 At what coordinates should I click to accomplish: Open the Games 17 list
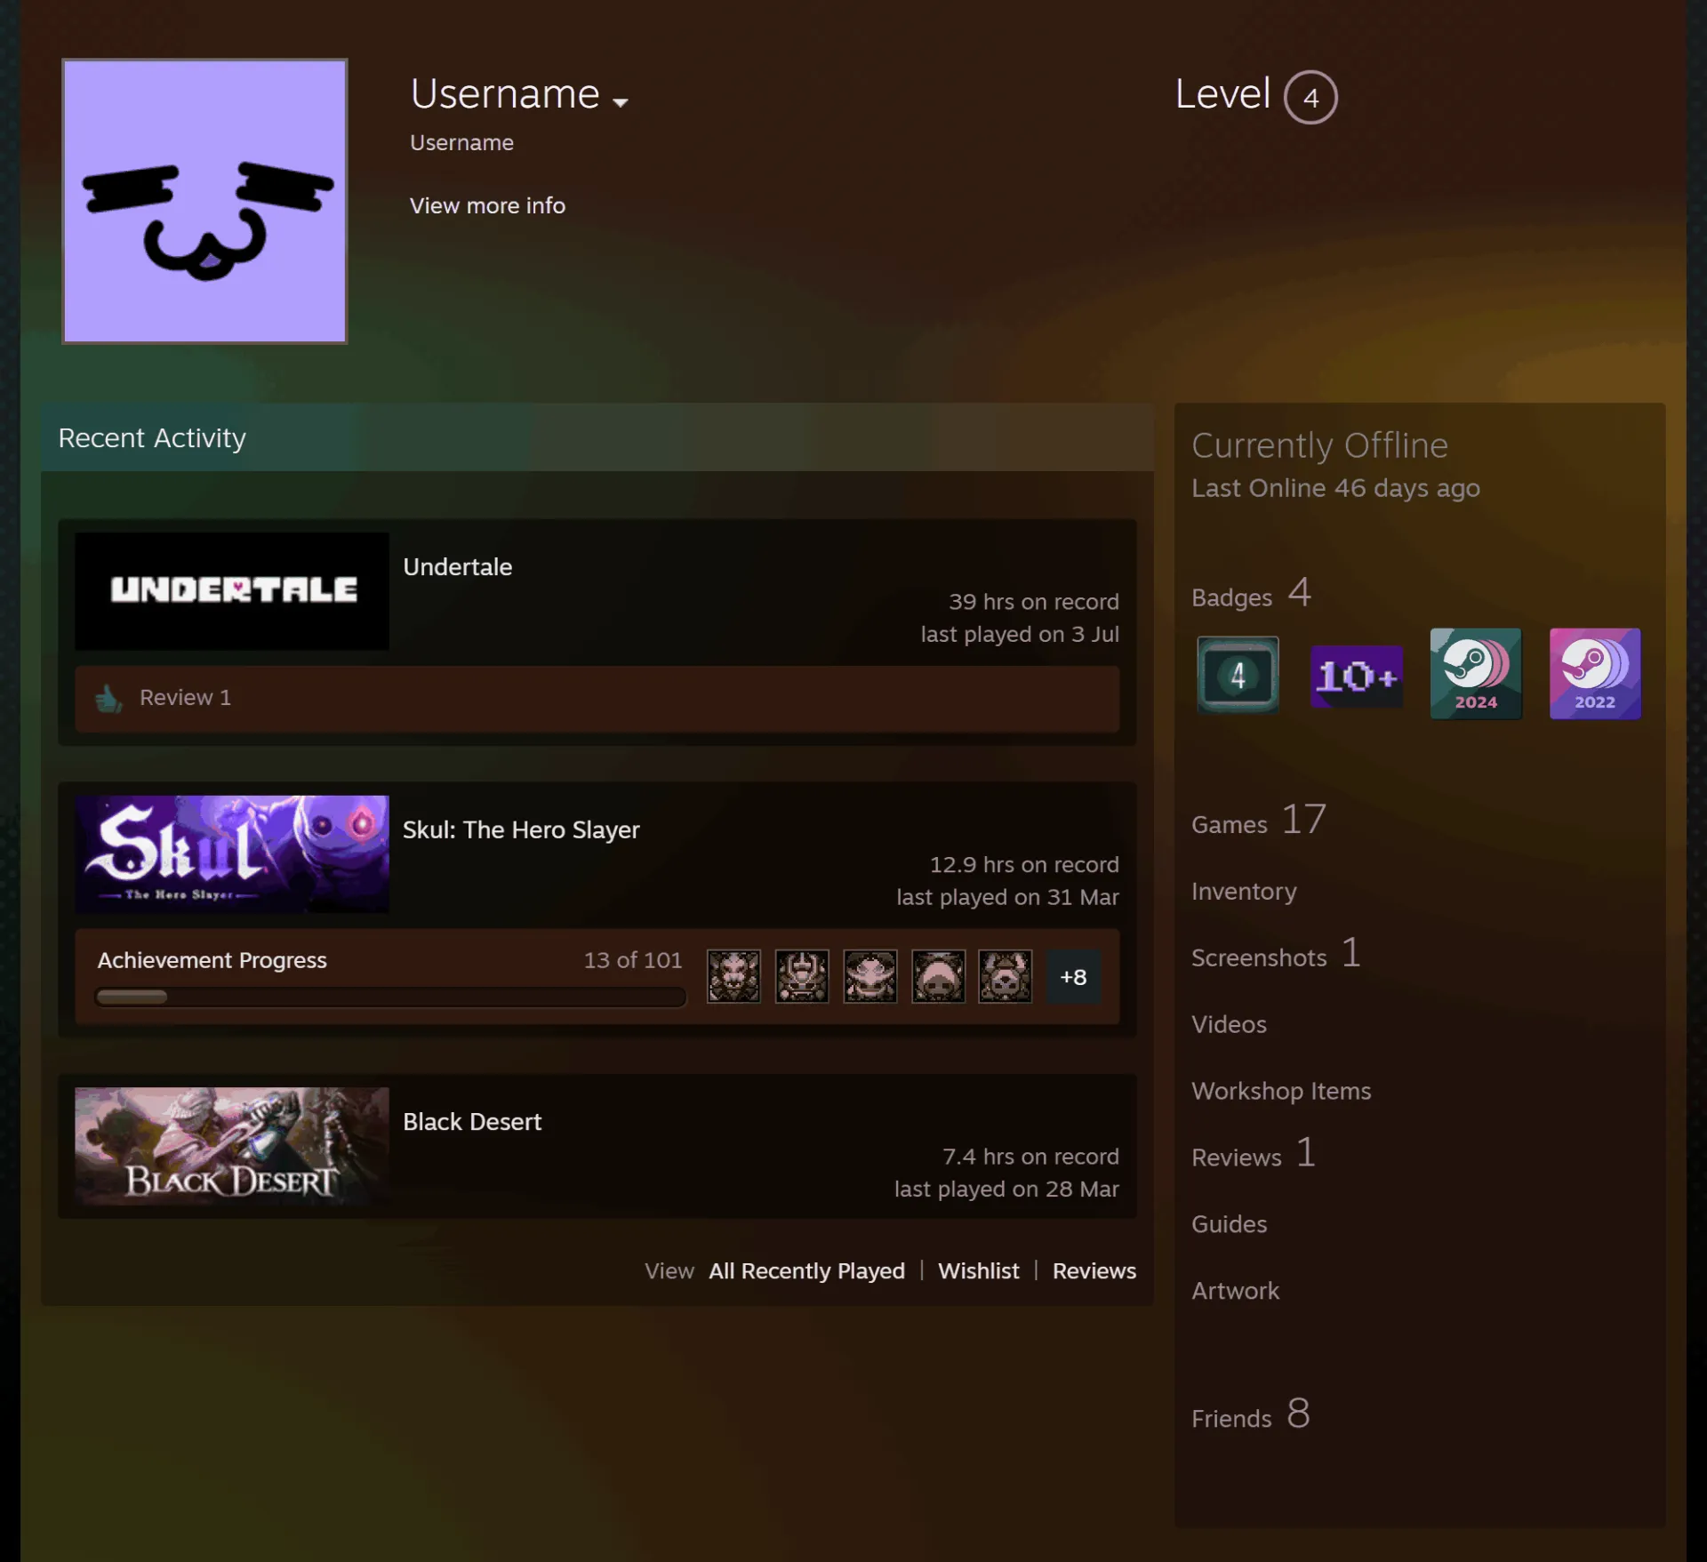(1259, 820)
